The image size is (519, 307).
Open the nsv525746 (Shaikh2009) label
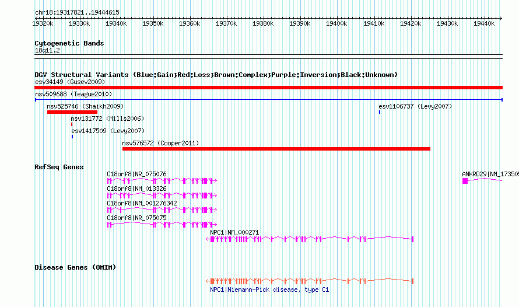tap(85, 106)
